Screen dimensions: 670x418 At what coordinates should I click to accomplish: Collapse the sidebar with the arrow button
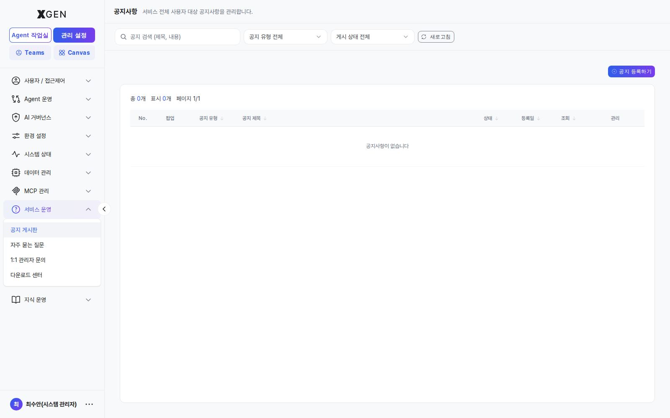104,209
